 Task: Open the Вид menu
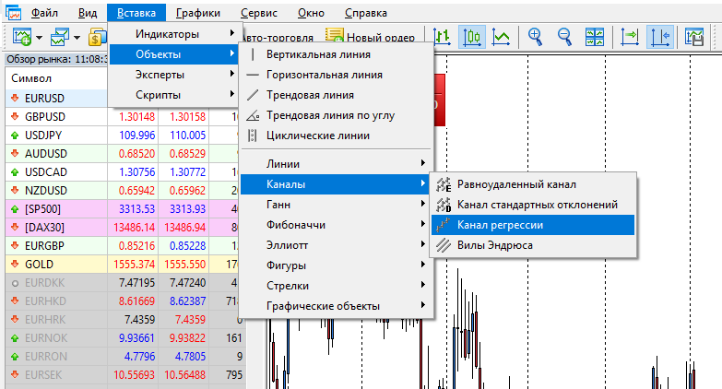coord(88,13)
